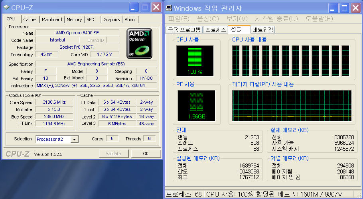Click the Code Name value Istanbul
Viewport: 363px width, 199px height.
click(x=57, y=40)
